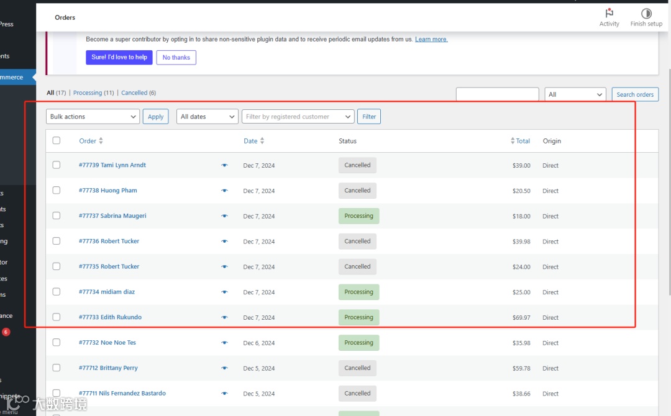Click Sure! I'd love to help button
This screenshot has width=671, height=416.
119,57
